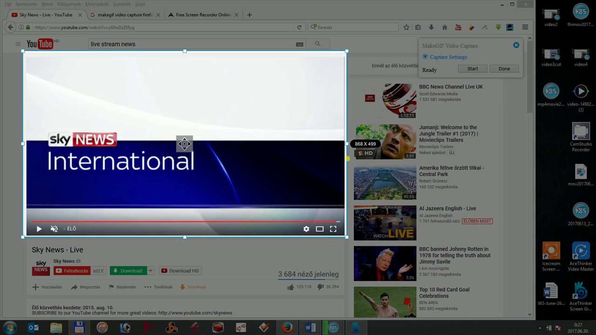
Task: Click the YouTube search magnifier button
Action: [x=318, y=44]
